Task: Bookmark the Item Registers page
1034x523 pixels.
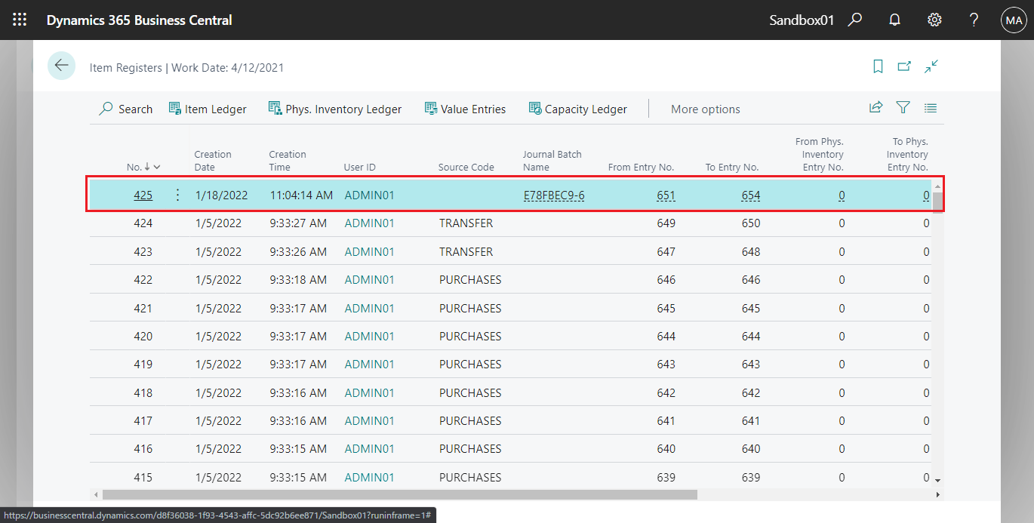Action: 877,66
